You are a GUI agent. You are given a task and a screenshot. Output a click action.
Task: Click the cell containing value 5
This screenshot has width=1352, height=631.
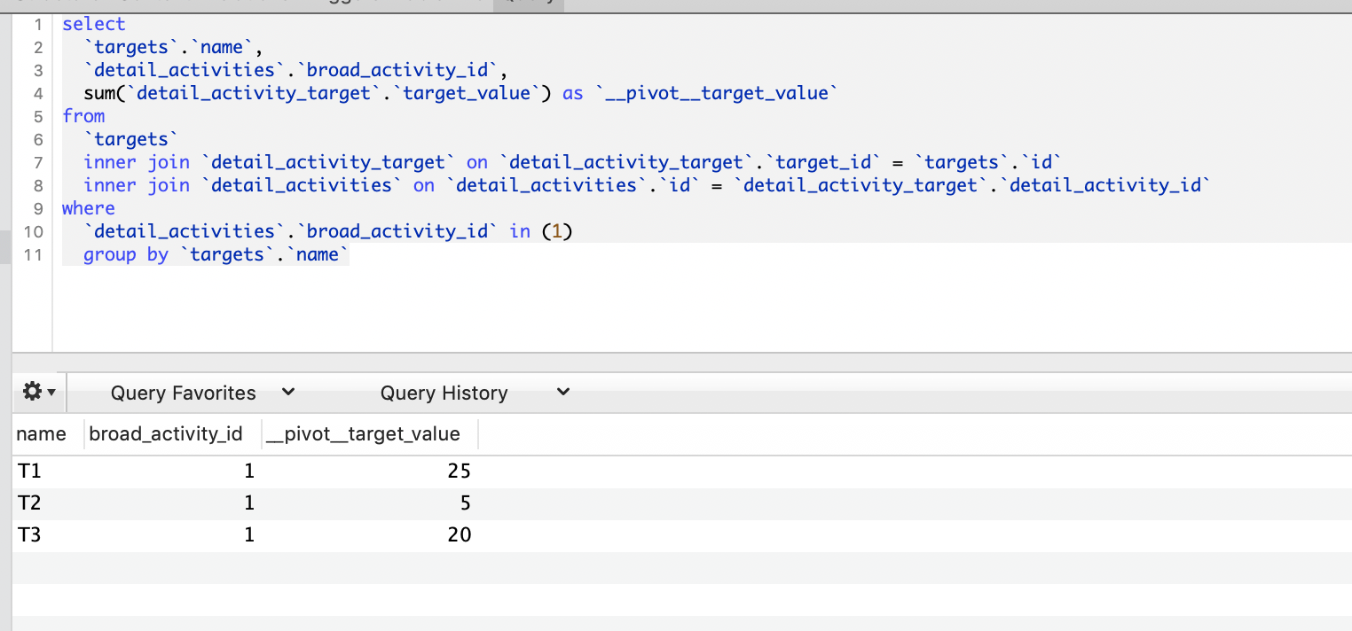tap(462, 502)
